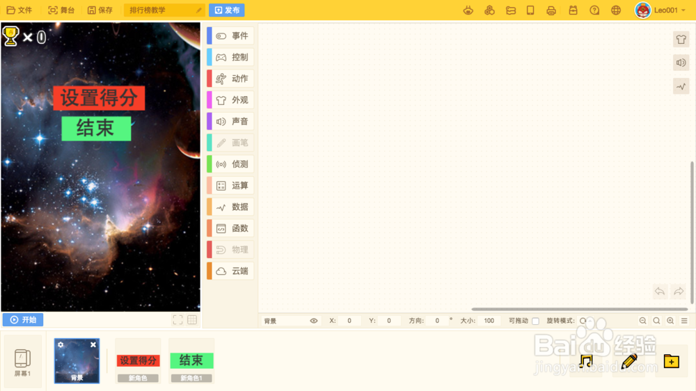Open the costume shirt panel icon on right
The height and width of the screenshot is (391, 696).
[x=681, y=40]
